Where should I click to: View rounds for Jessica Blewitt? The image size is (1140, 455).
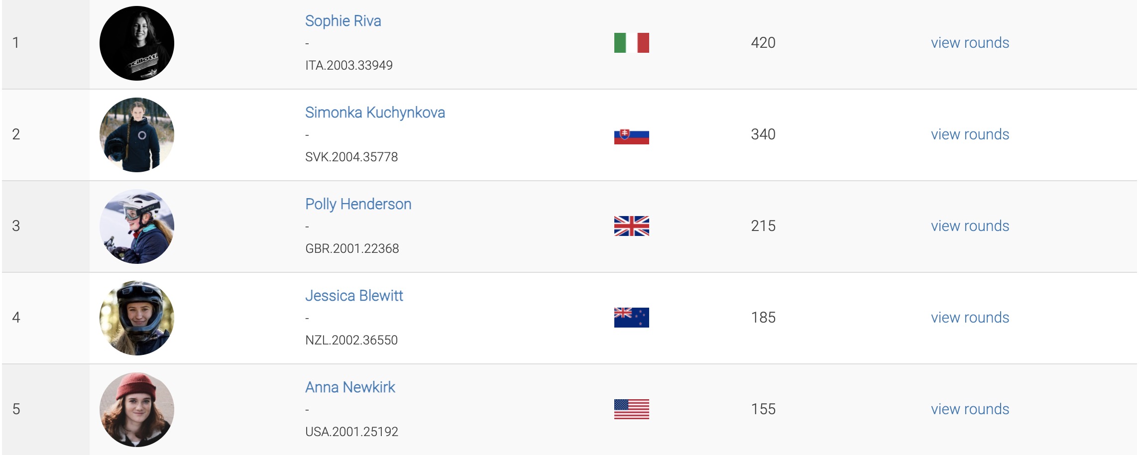[x=970, y=318]
